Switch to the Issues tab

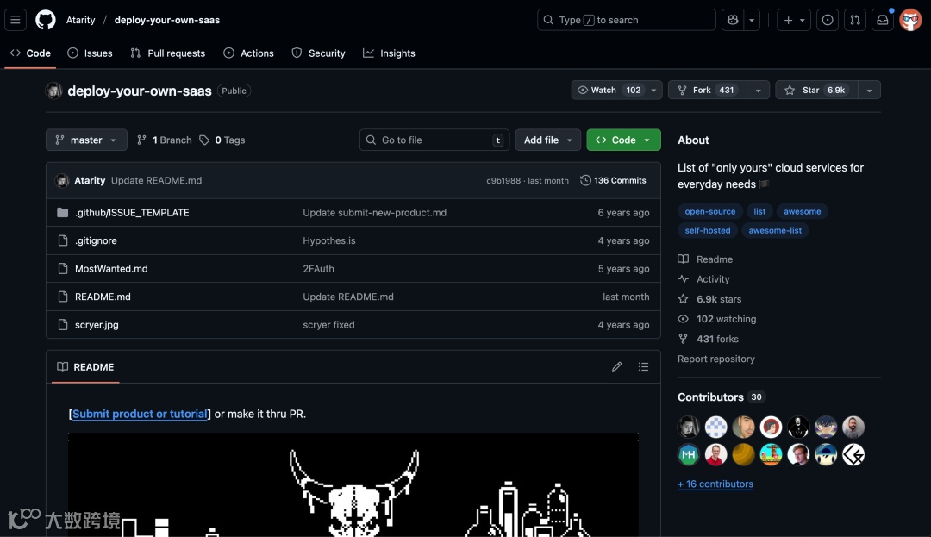pos(90,53)
